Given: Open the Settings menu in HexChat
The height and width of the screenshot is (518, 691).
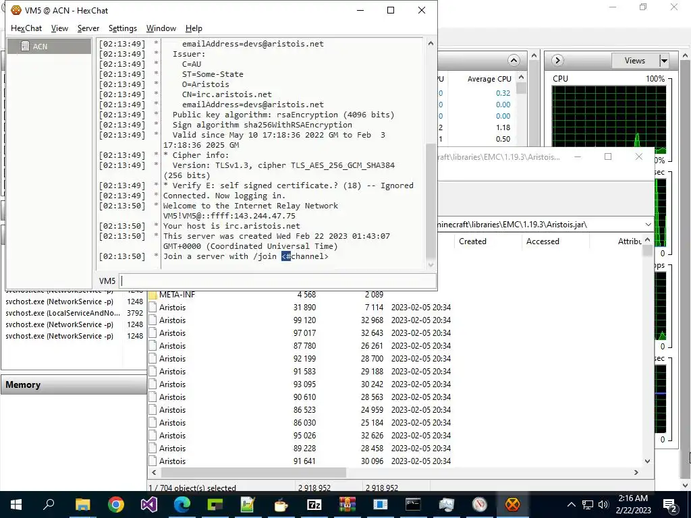Looking at the screenshot, I should [123, 28].
